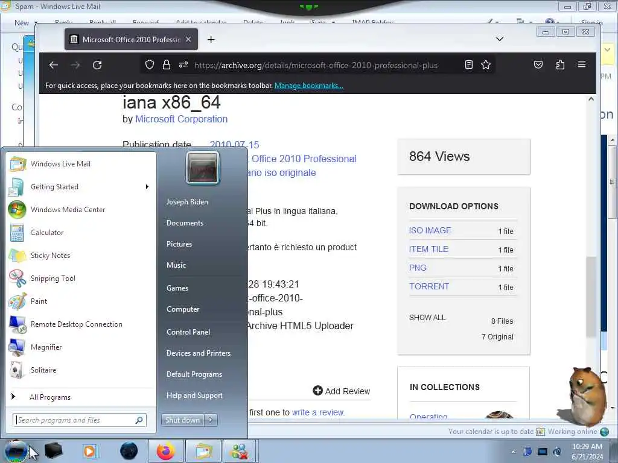This screenshot has width=618, height=463.
Task: Click the Search programs and files box
Action: [x=79, y=420]
